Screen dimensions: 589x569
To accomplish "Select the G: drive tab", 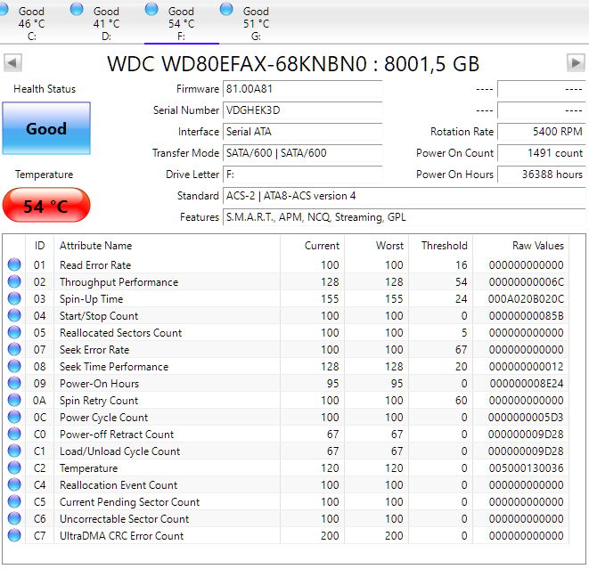I will coord(257,23).
